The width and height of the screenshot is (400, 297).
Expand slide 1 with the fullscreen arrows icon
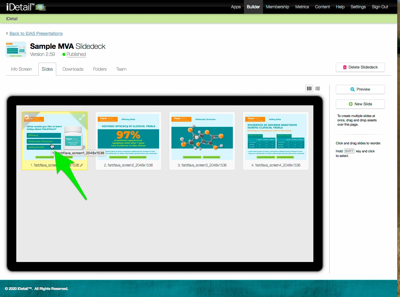[82, 117]
